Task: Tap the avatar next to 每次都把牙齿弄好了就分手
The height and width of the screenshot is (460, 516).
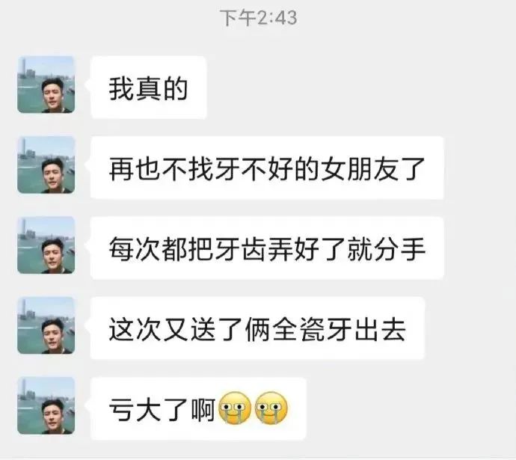Action: click(x=46, y=245)
